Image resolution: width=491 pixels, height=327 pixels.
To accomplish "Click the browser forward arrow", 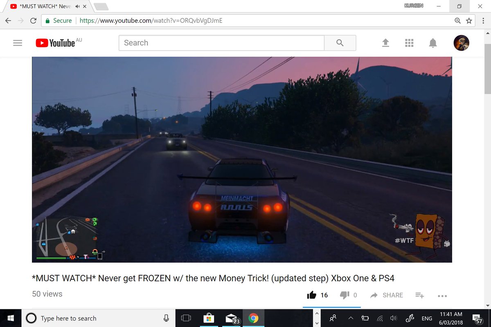I will point(20,20).
